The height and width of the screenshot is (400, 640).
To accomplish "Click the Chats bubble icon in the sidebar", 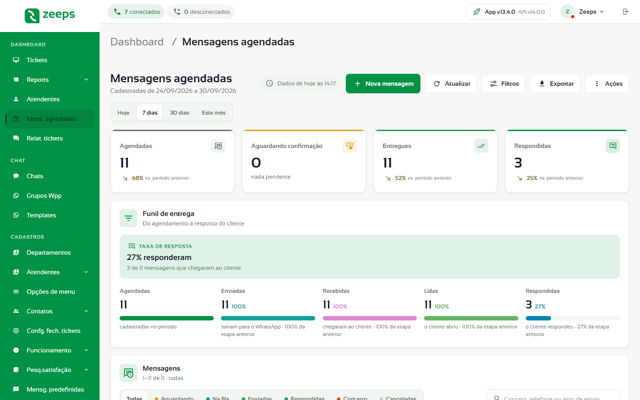I will [x=16, y=176].
